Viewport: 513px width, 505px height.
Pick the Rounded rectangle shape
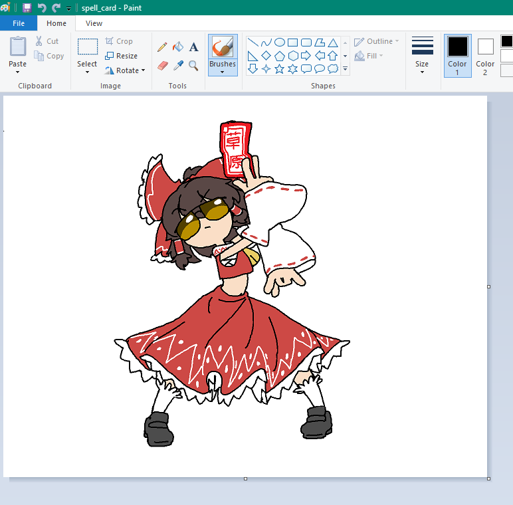click(x=306, y=42)
